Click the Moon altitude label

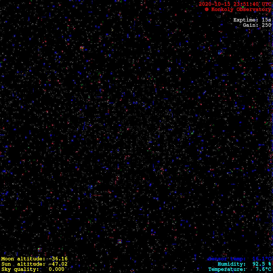[23, 259]
